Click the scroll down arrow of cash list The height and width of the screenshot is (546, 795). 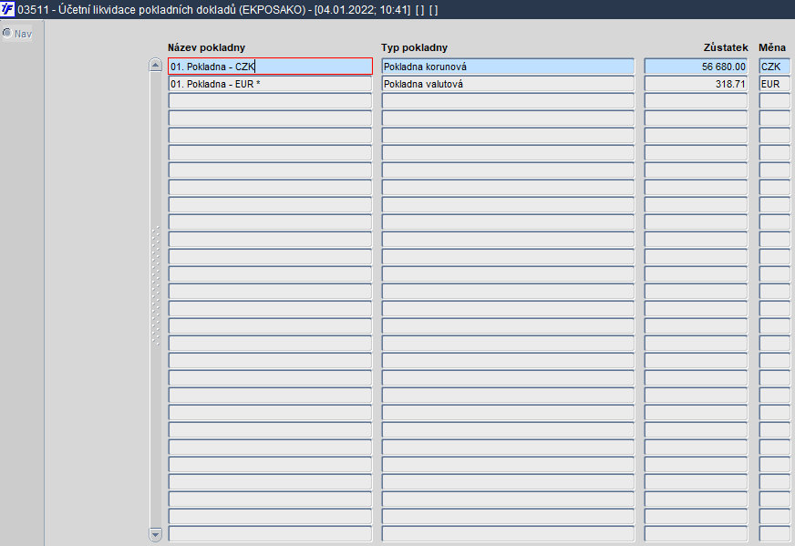tap(156, 534)
